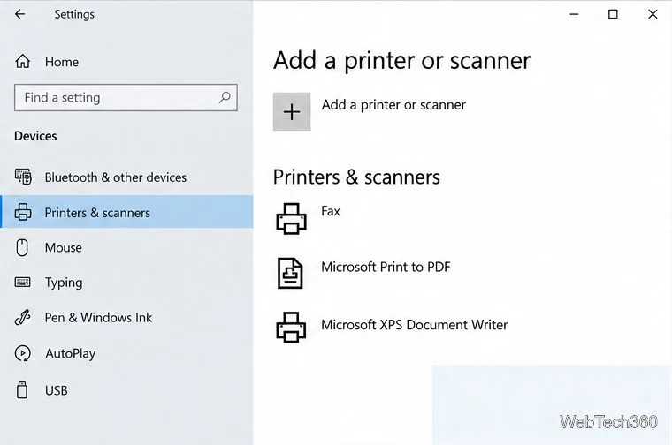This screenshot has height=445, width=672.
Task: Open the Typing settings page
Action: click(126, 283)
